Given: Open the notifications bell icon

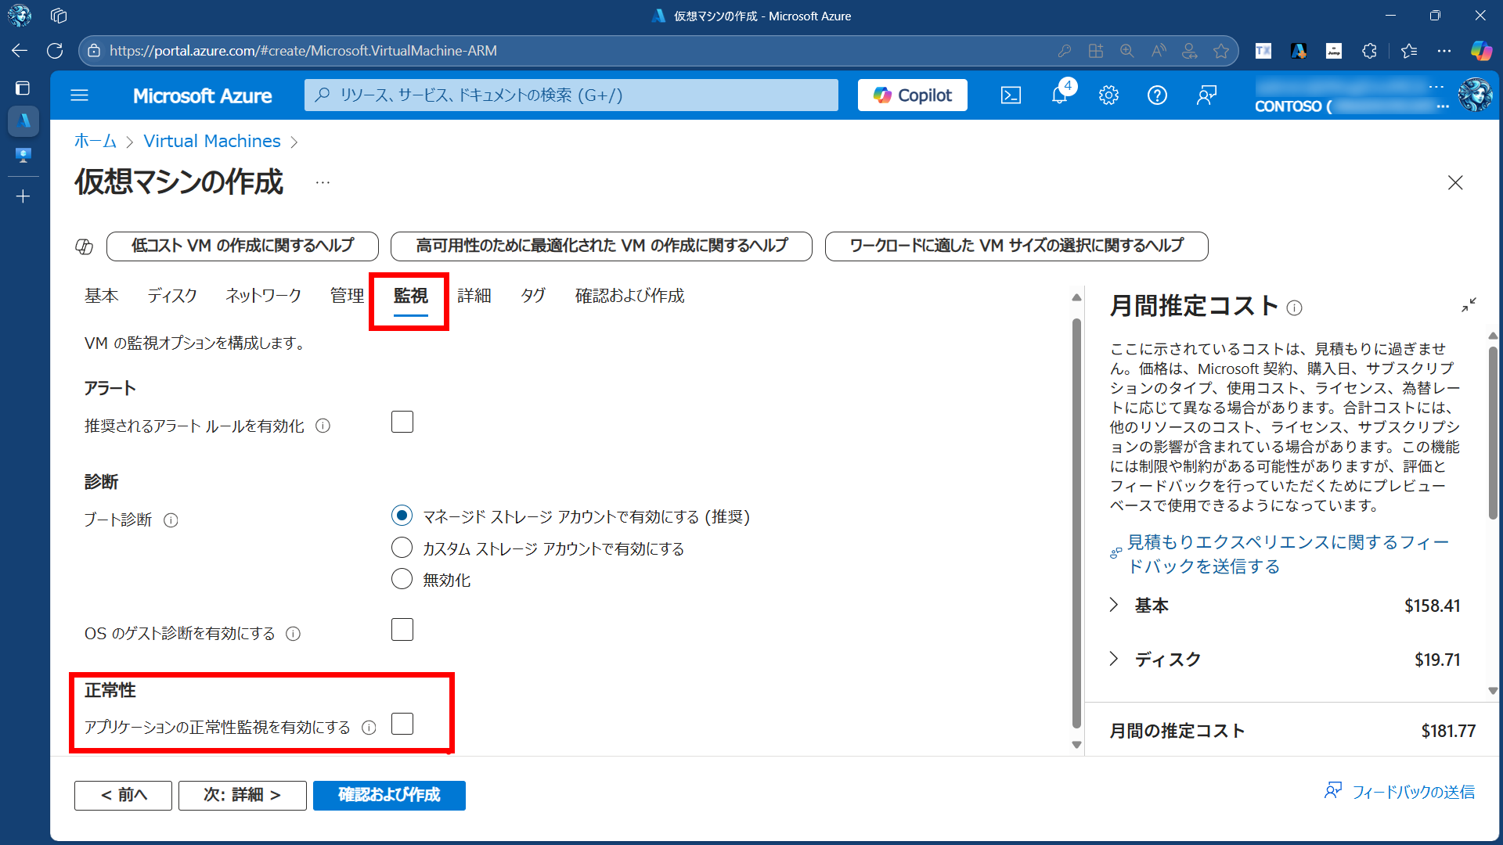Looking at the screenshot, I should pyautogui.click(x=1059, y=95).
